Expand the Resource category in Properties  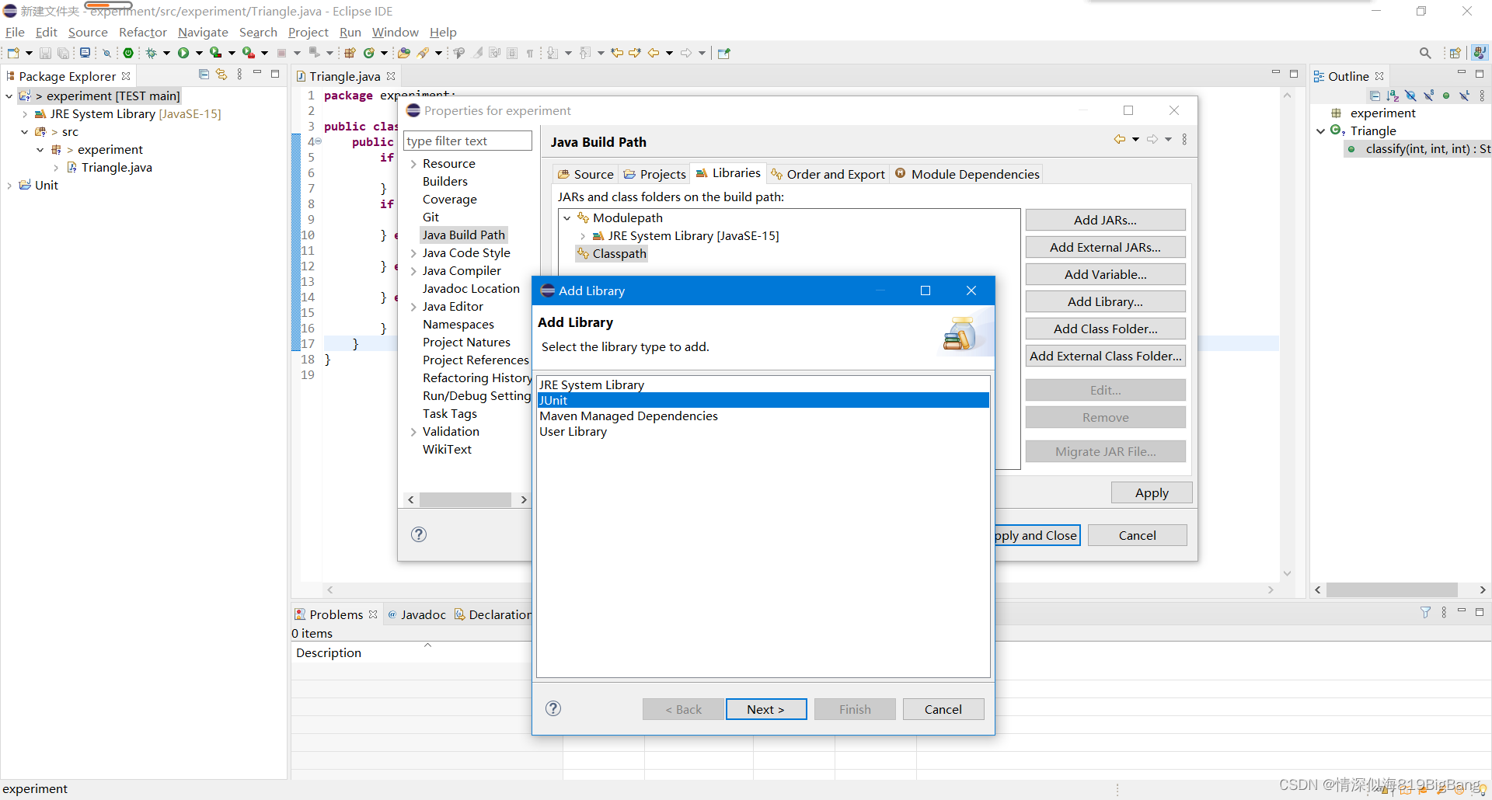(413, 164)
